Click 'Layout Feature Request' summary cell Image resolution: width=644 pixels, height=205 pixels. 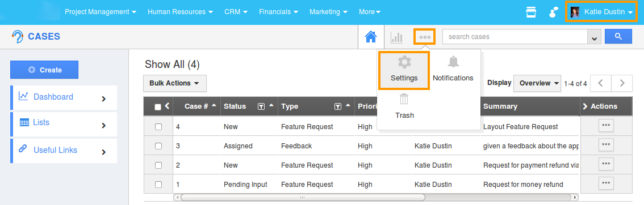[x=521, y=127]
